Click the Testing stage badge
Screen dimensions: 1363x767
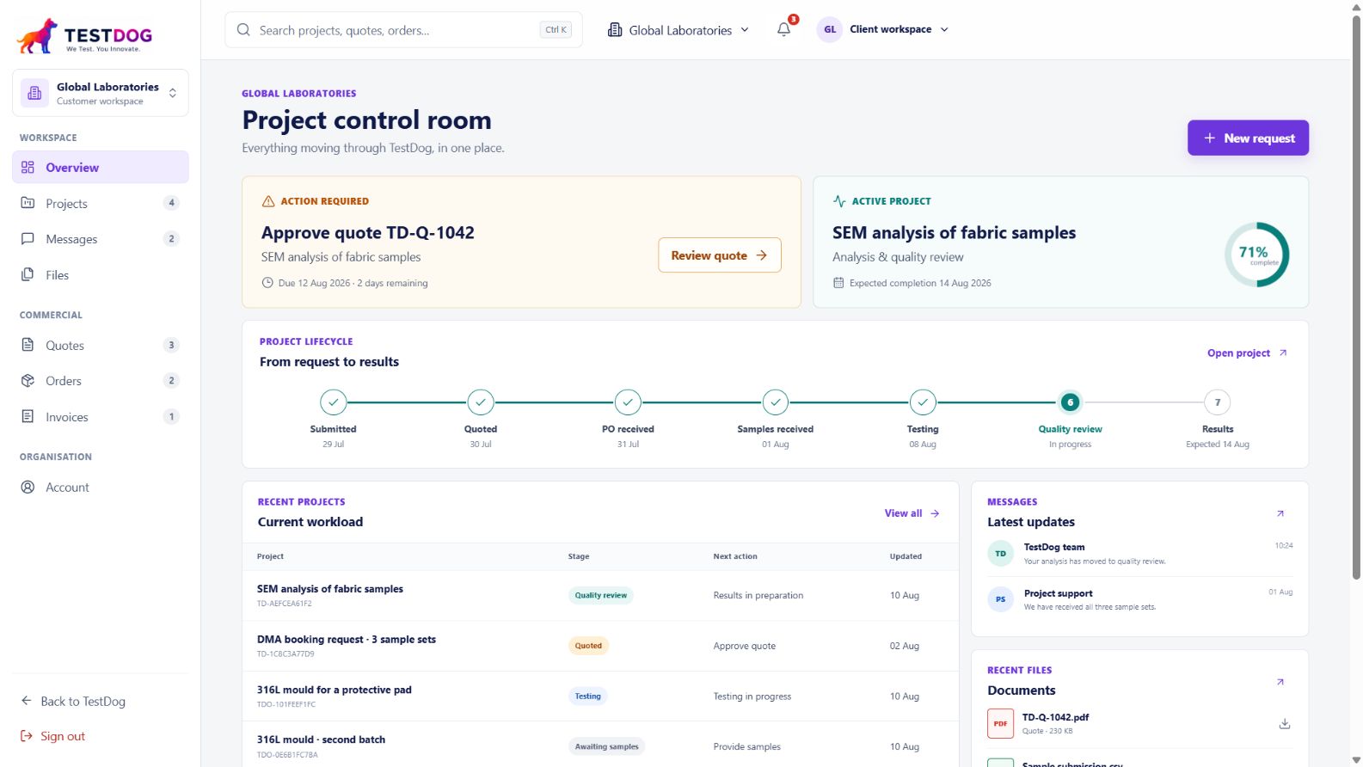coord(587,696)
